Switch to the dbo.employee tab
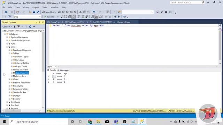This screenshot has height=125, width=223. click(x=112, y=22)
